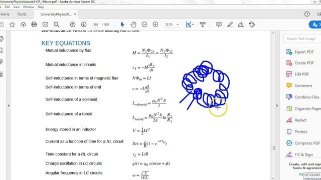Click 'Mutual inductance by flux' text
Screen dimensions: 321x180
click(68, 50)
